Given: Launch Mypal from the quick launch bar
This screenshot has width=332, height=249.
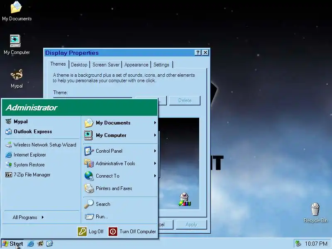Looking at the screenshot, I should 40,244.
